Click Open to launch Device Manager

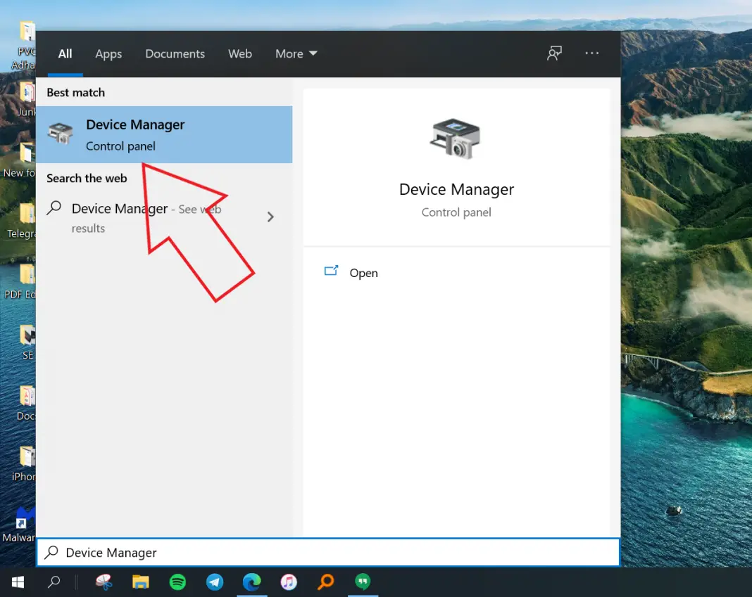coord(363,273)
